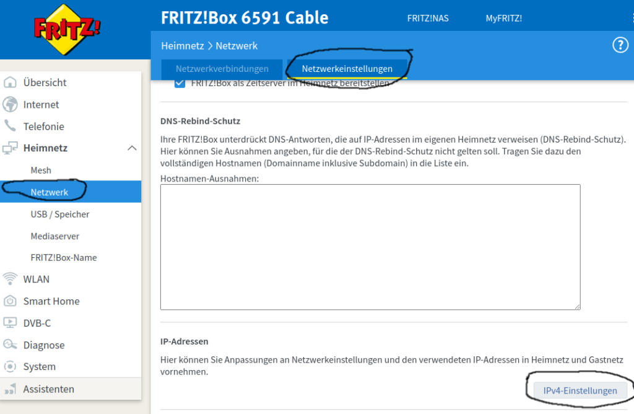Open the help question mark icon
This screenshot has height=414, width=634.
coord(620,45)
